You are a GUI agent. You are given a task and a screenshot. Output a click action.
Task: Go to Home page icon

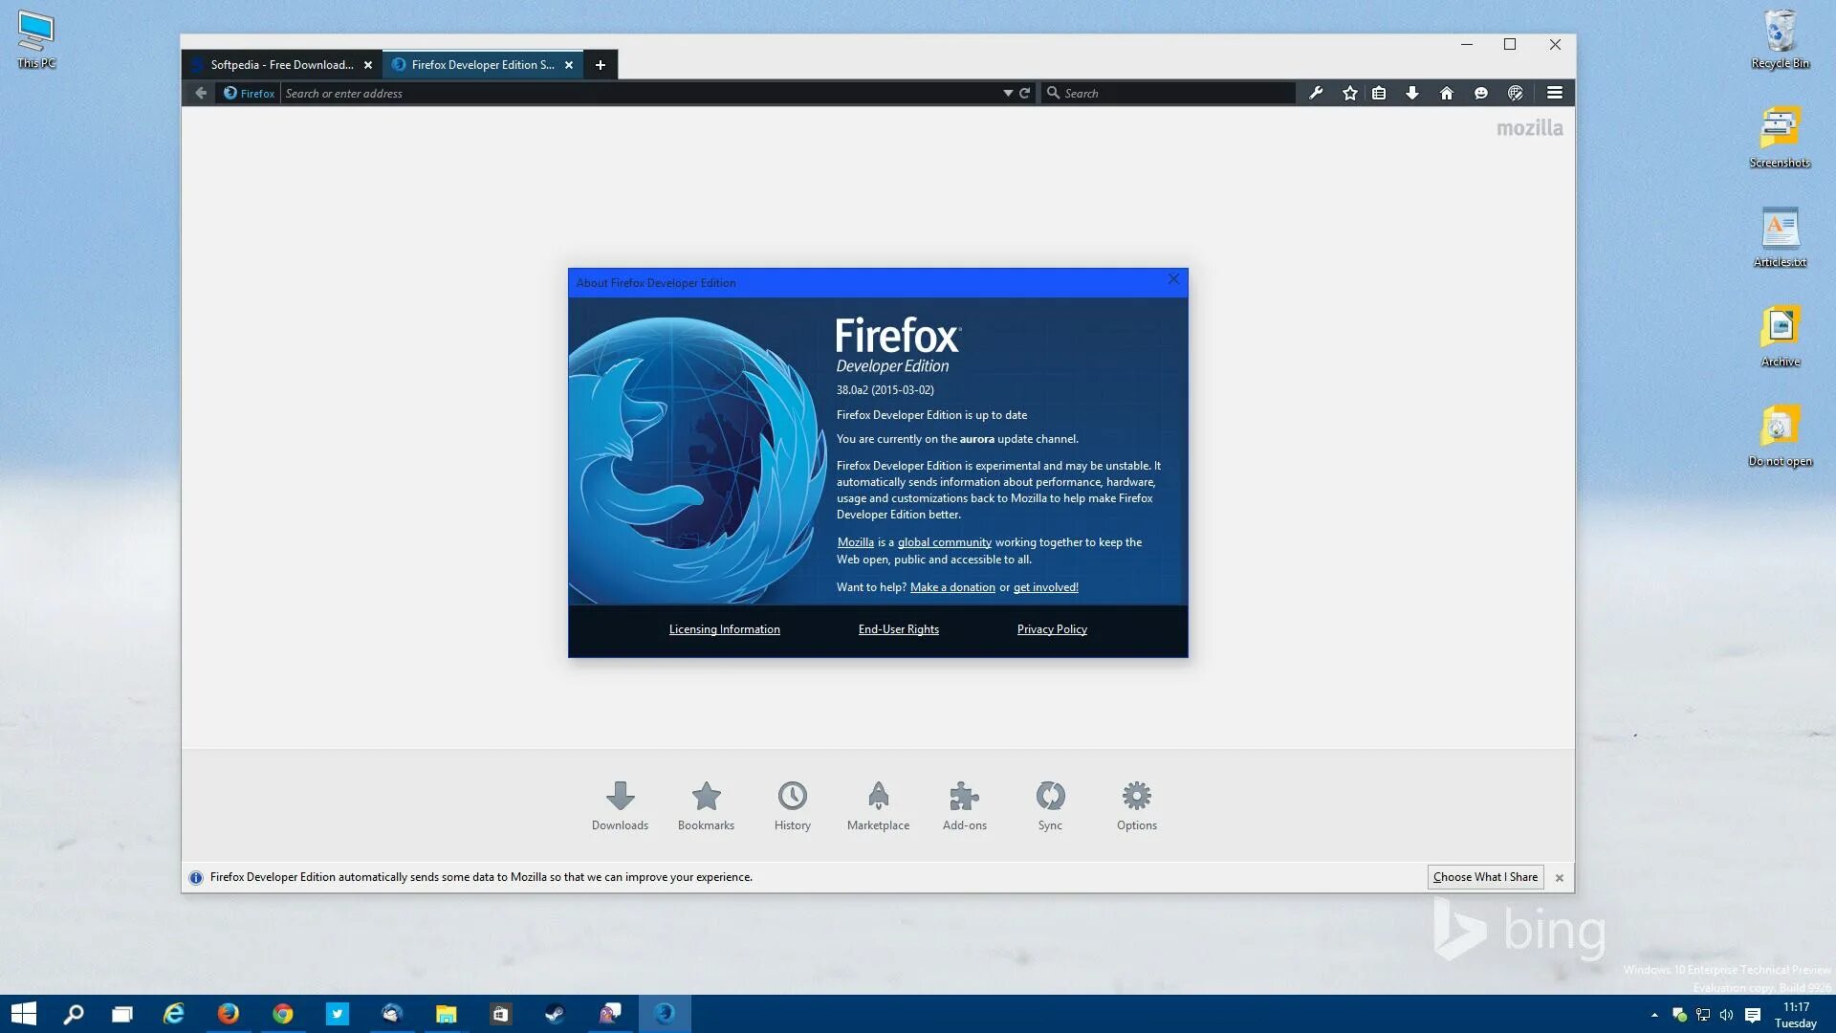[1447, 93]
